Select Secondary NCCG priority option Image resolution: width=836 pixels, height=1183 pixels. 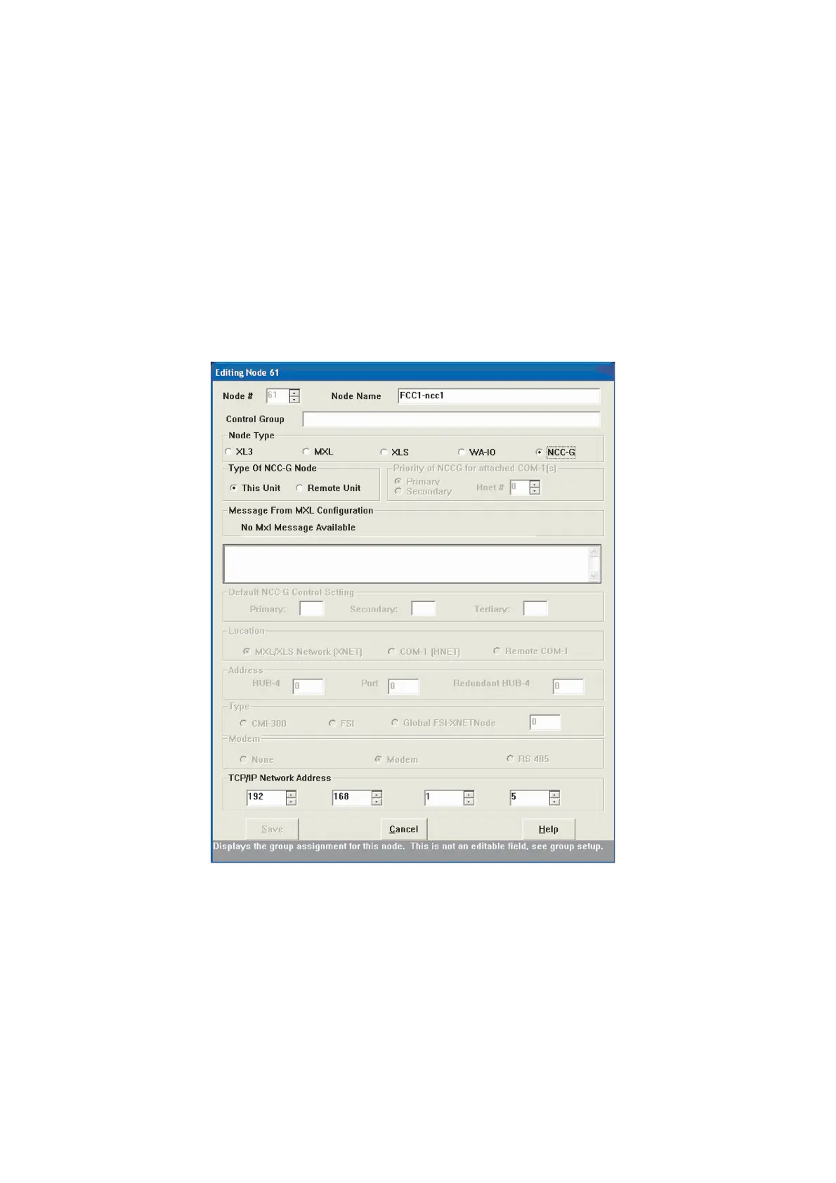[x=423, y=491]
